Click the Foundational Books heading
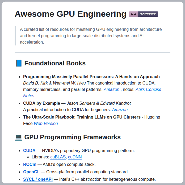This screenshot has height=185, width=185. point(55,63)
